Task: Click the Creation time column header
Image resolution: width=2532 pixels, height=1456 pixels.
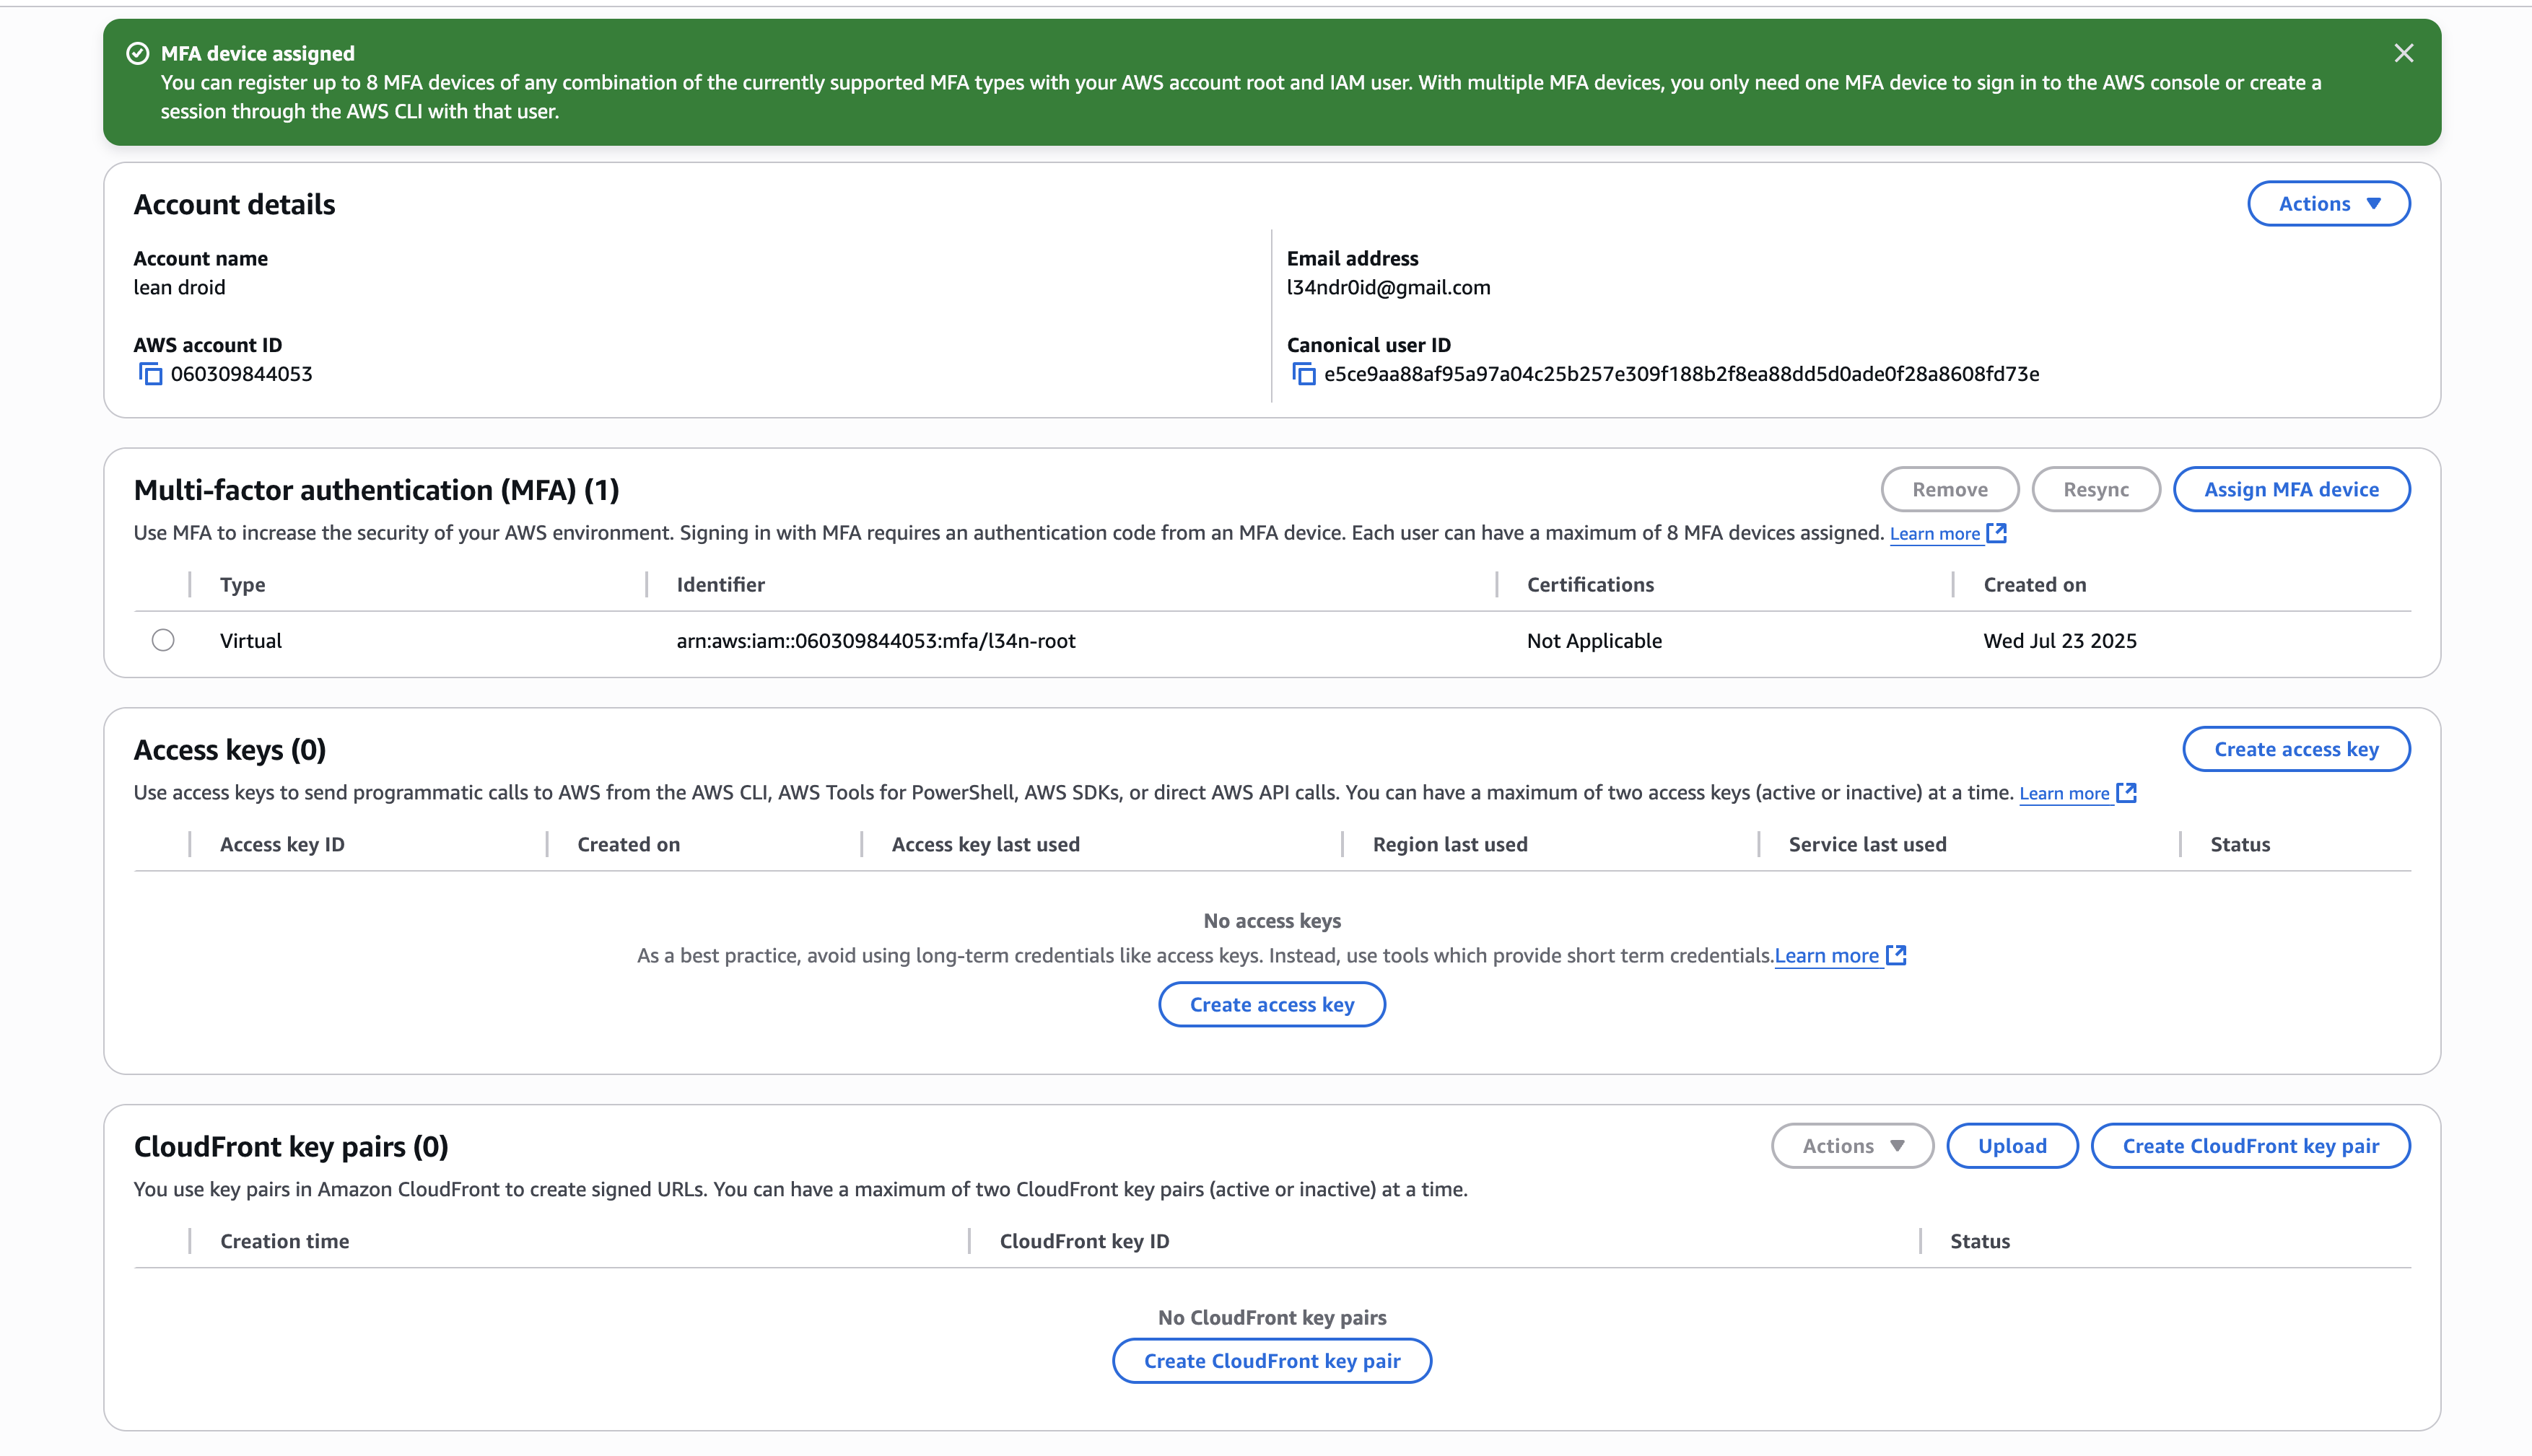Action: click(x=284, y=1241)
